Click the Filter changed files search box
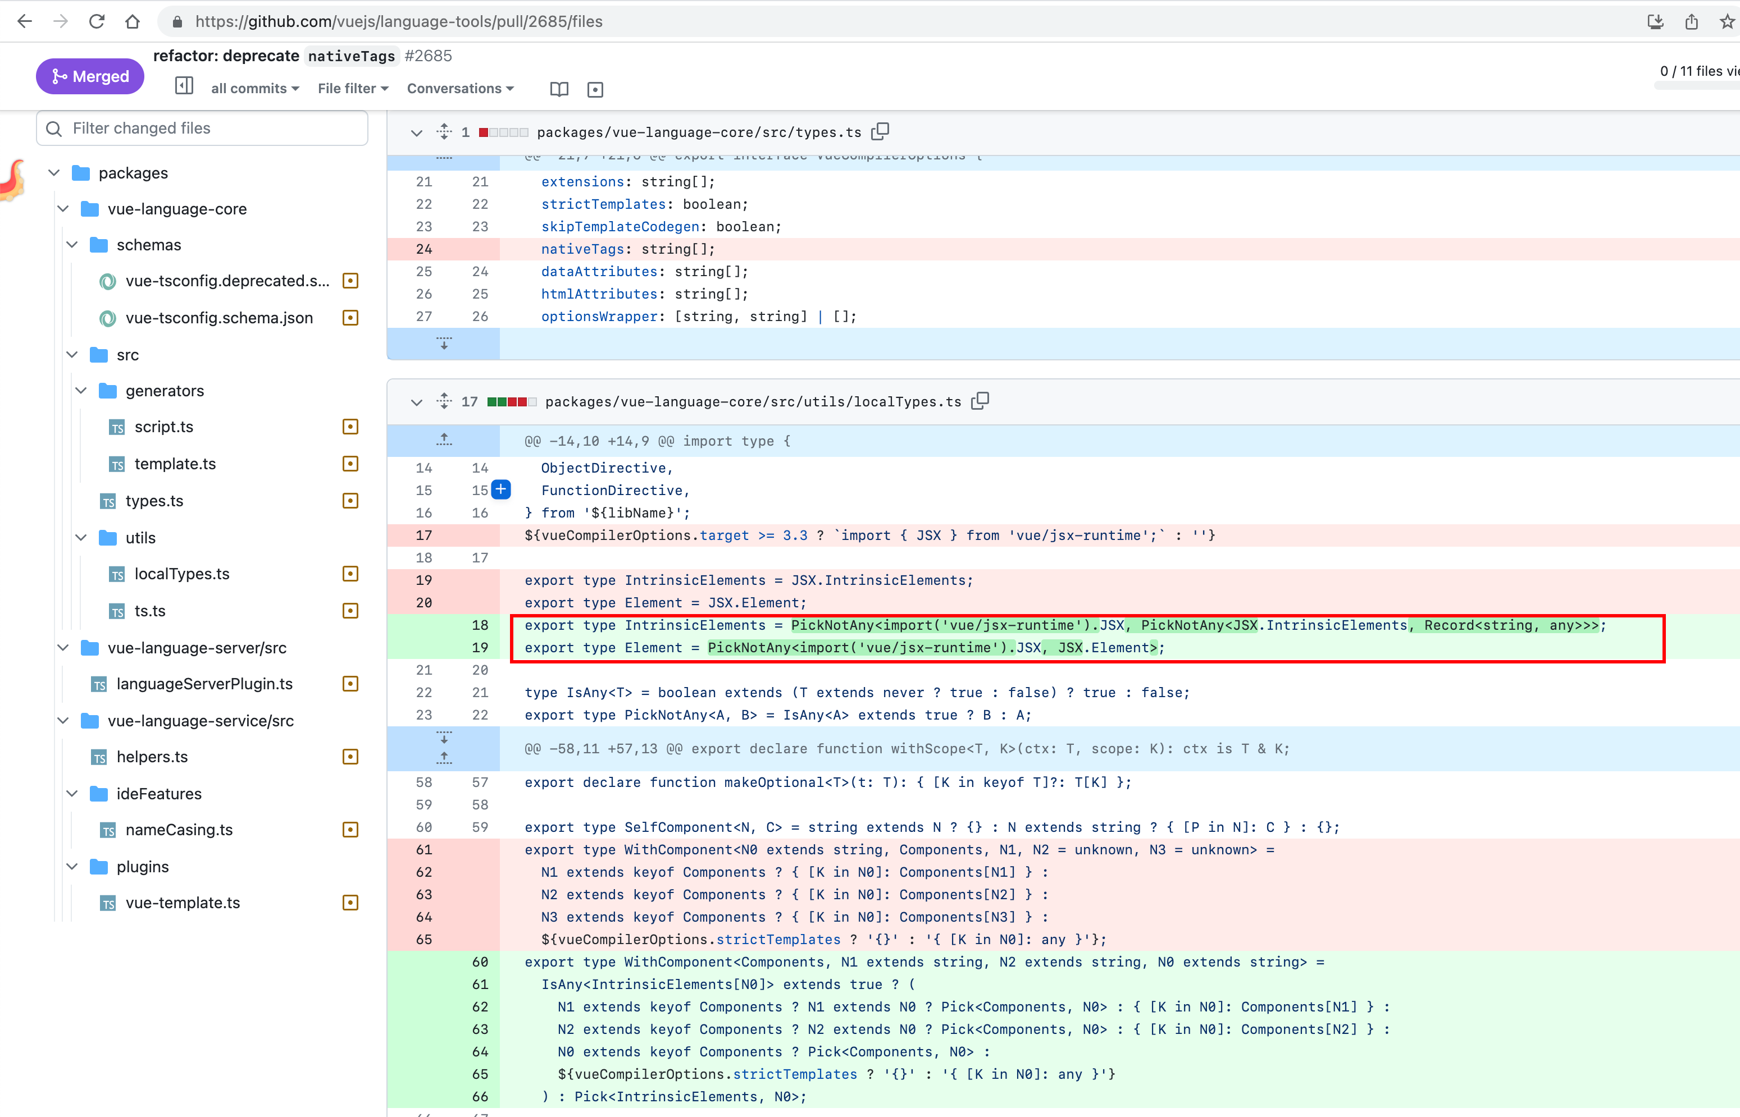 click(x=202, y=129)
